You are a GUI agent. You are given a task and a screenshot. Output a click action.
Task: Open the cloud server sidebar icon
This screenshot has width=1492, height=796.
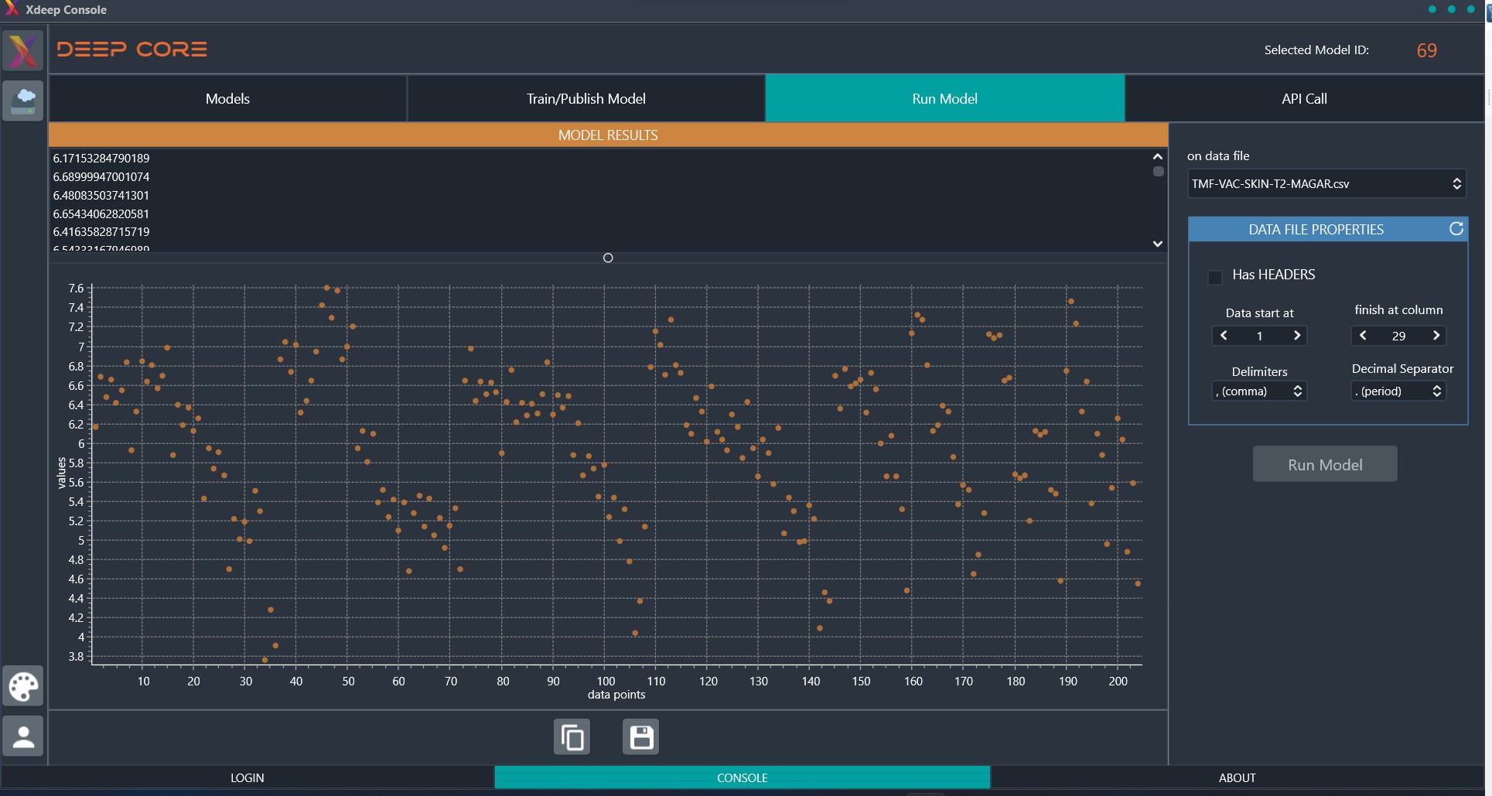click(x=22, y=101)
